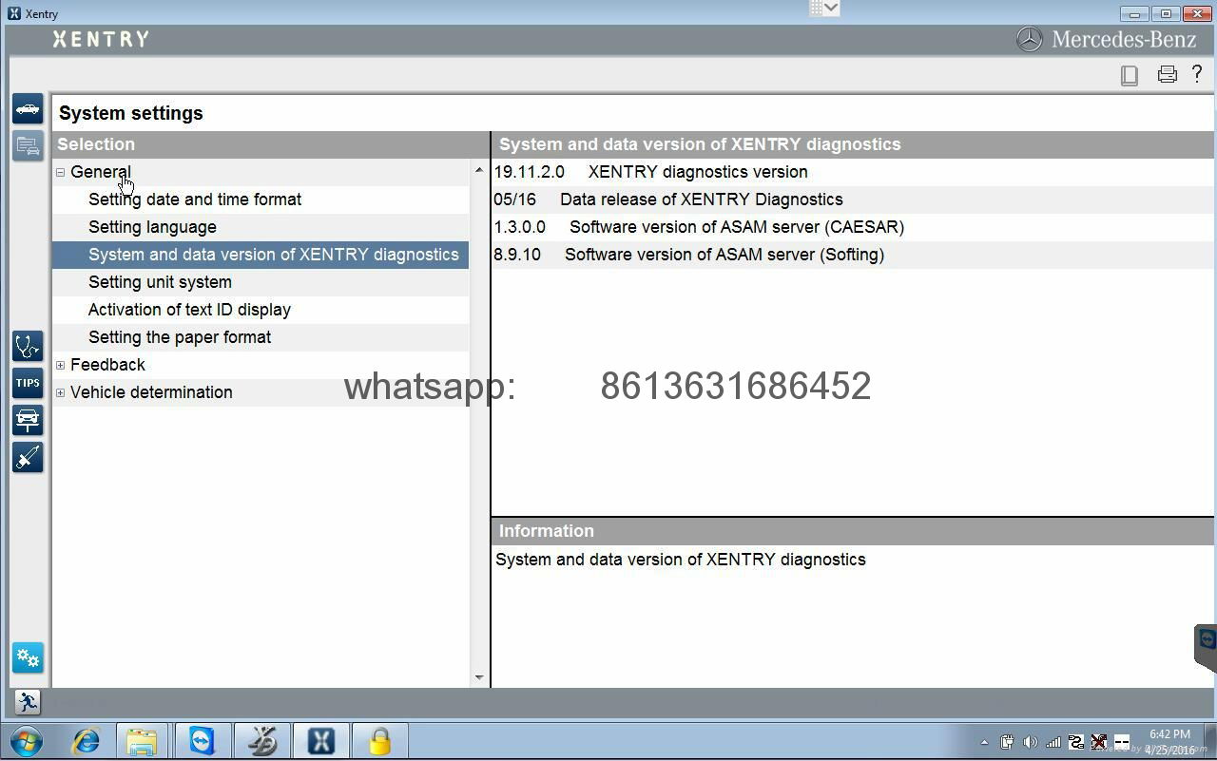Screen dimensions: 1217x761
Task: Click the 19.11.2.0 XENTRY diagnostics version row
Action: (x=853, y=172)
